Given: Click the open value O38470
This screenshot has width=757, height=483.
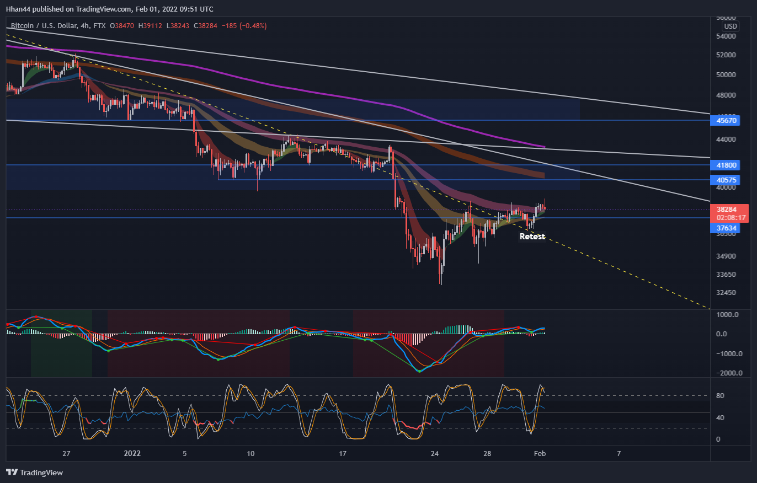Looking at the screenshot, I should pos(122,25).
